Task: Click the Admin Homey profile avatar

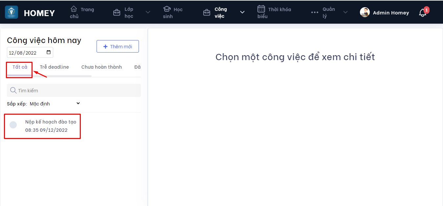Action: [x=365, y=12]
